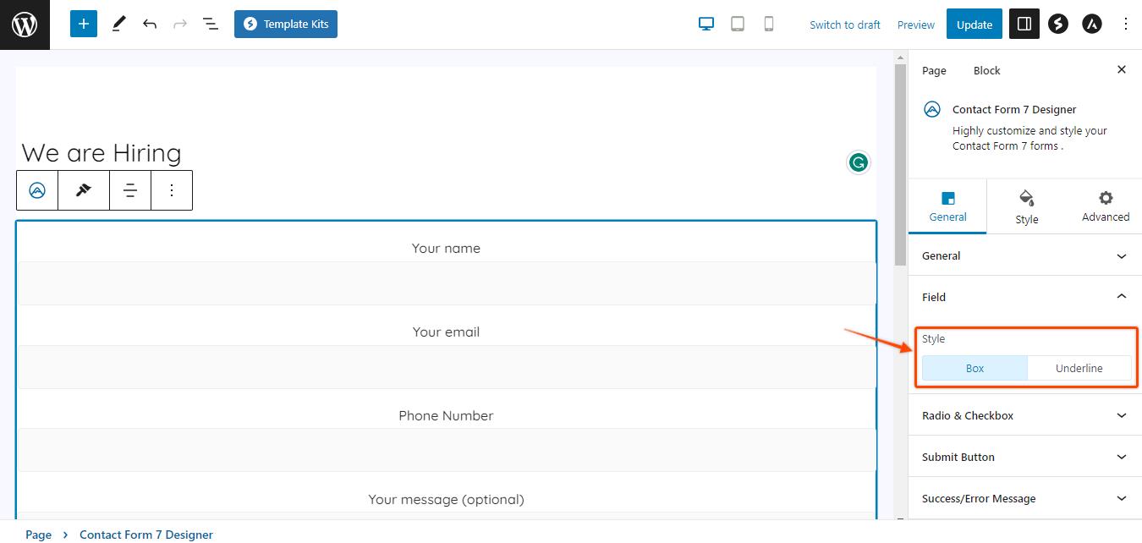Click the Grammarly icon in the editor
Viewport: 1142px width, 543px height.
coord(858,162)
